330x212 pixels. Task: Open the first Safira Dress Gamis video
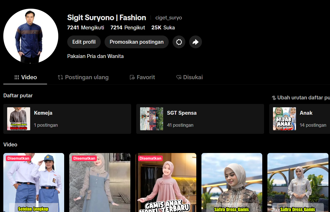tap(232, 183)
